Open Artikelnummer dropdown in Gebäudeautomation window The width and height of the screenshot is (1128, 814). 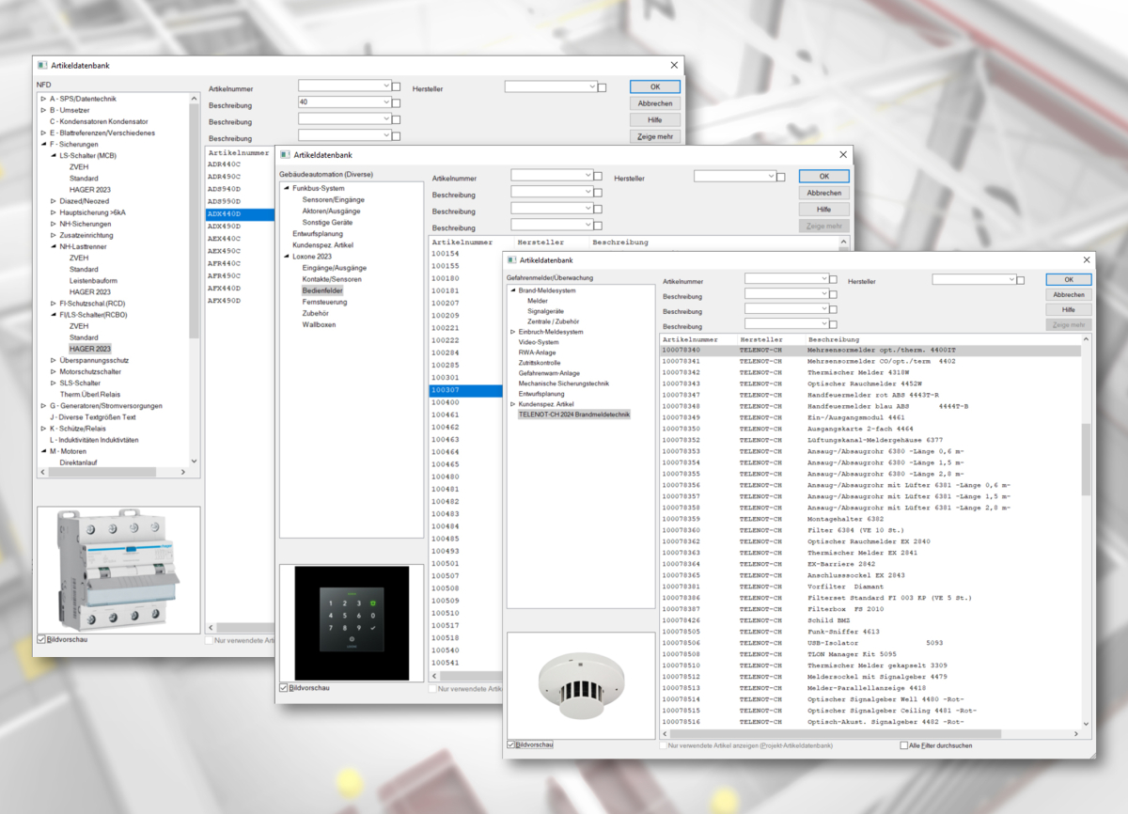pos(587,175)
